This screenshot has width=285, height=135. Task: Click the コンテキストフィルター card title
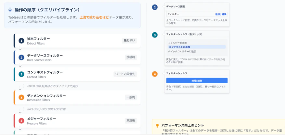point(45,72)
